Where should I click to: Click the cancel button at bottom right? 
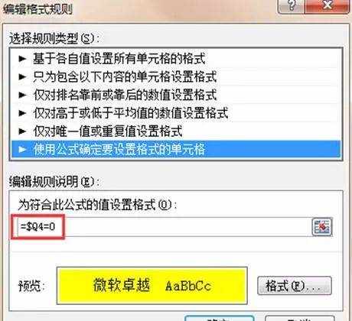tap(298, 319)
